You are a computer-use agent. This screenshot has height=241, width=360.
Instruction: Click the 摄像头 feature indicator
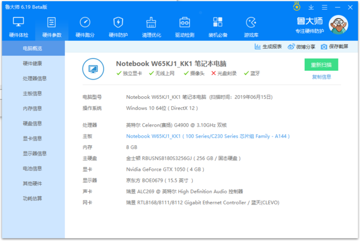point(194,73)
